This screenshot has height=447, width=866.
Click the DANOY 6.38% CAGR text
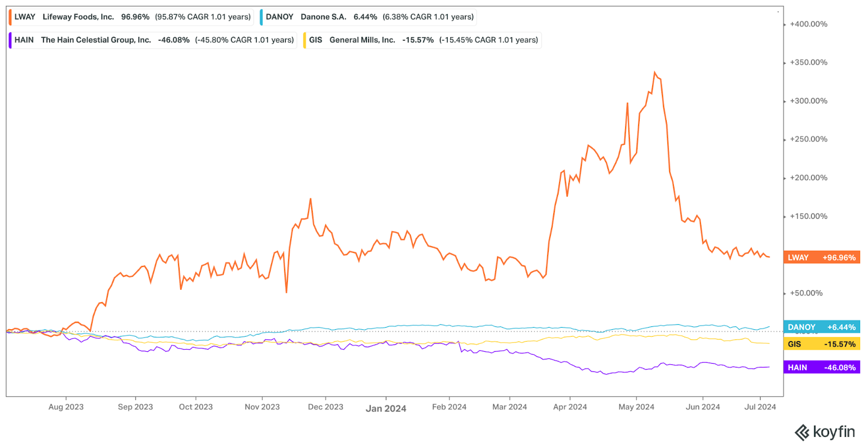point(428,17)
